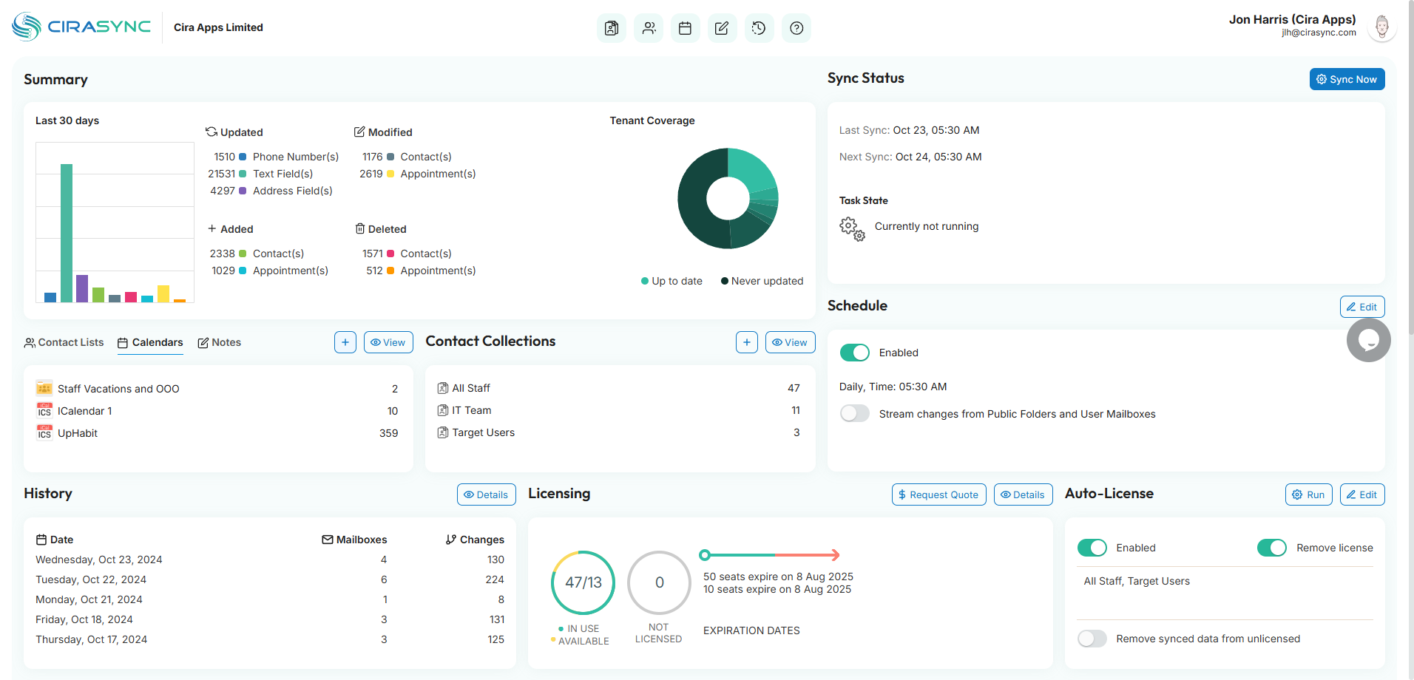The width and height of the screenshot is (1414, 680).
Task: Turn off the Remove license toggle
Action: [x=1271, y=548]
